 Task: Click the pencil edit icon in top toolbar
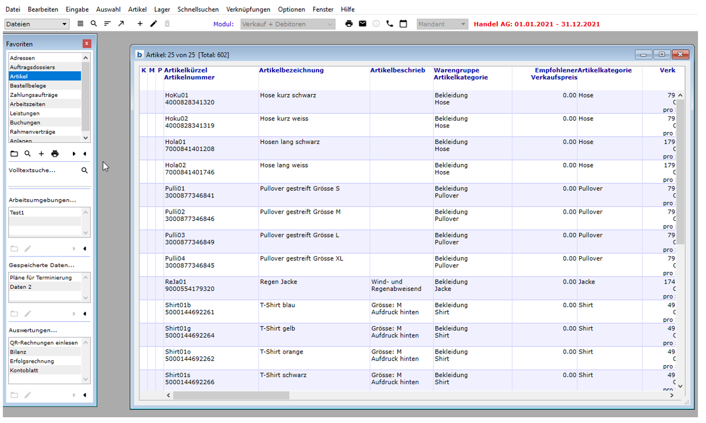click(153, 24)
